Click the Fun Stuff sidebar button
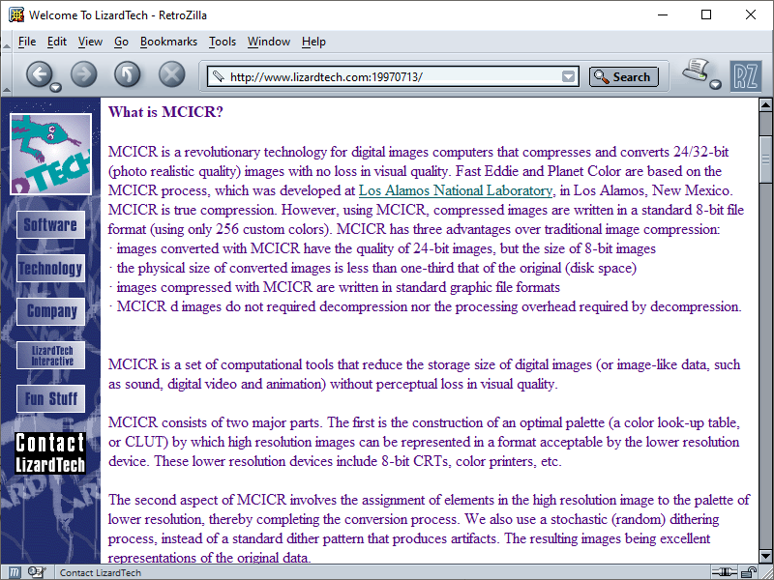This screenshot has width=774, height=580. [50, 398]
